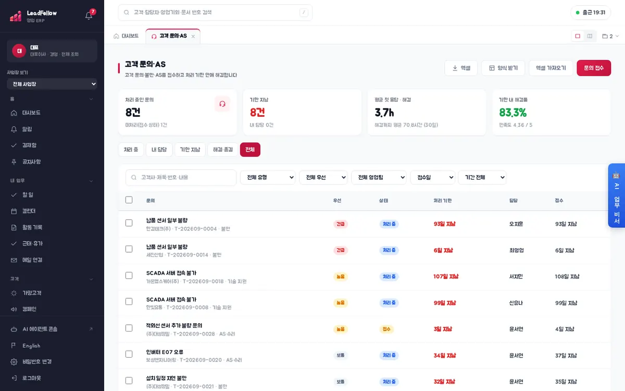Image resolution: width=625 pixels, height=391 pixels.
Task: Open 공지사항 in sidebar
Action: coord(52,162)
